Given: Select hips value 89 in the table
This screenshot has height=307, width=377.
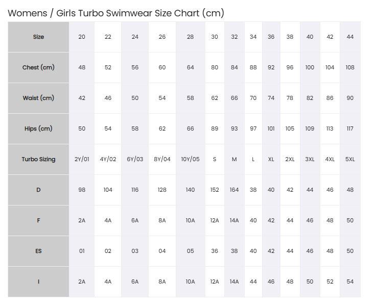Looking at the screenshot, I should tap(215, 129).
